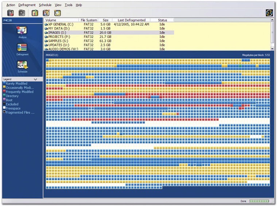Click the Frequently Modified red legend swatch
The image size is (277, 207).
[4, 91]
